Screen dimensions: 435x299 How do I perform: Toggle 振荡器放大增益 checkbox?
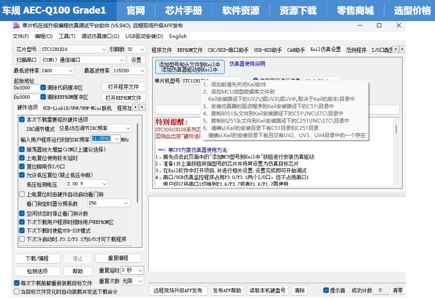[22, 149]
